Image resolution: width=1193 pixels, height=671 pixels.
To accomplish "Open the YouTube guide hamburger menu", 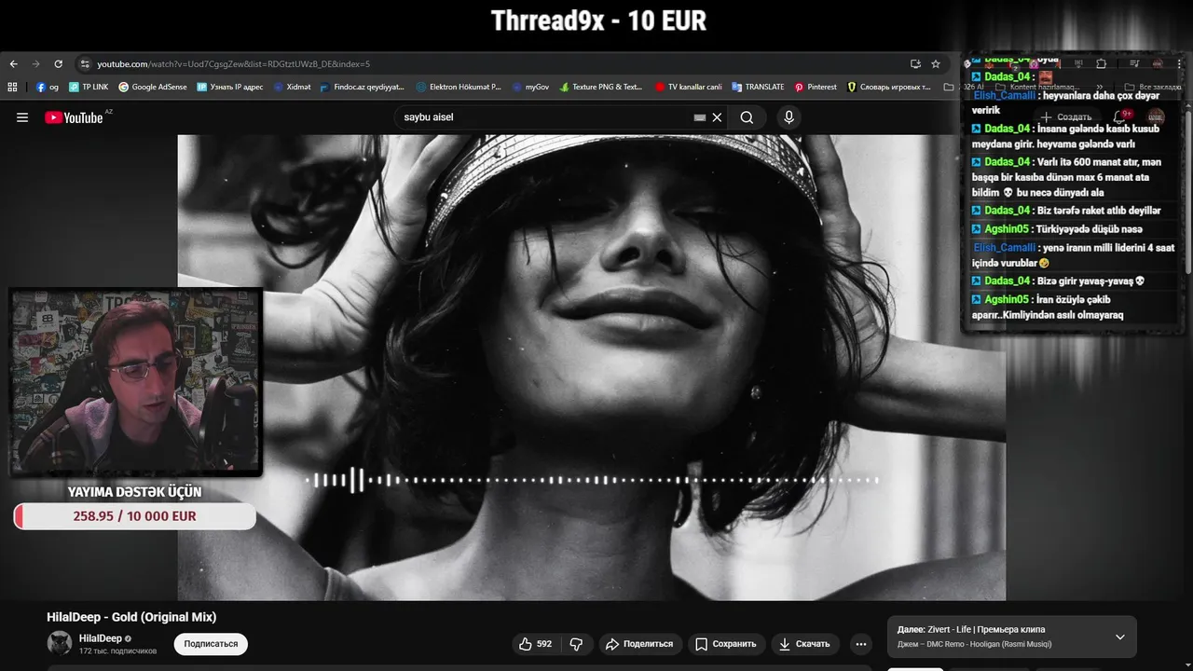I will [22, 117].
